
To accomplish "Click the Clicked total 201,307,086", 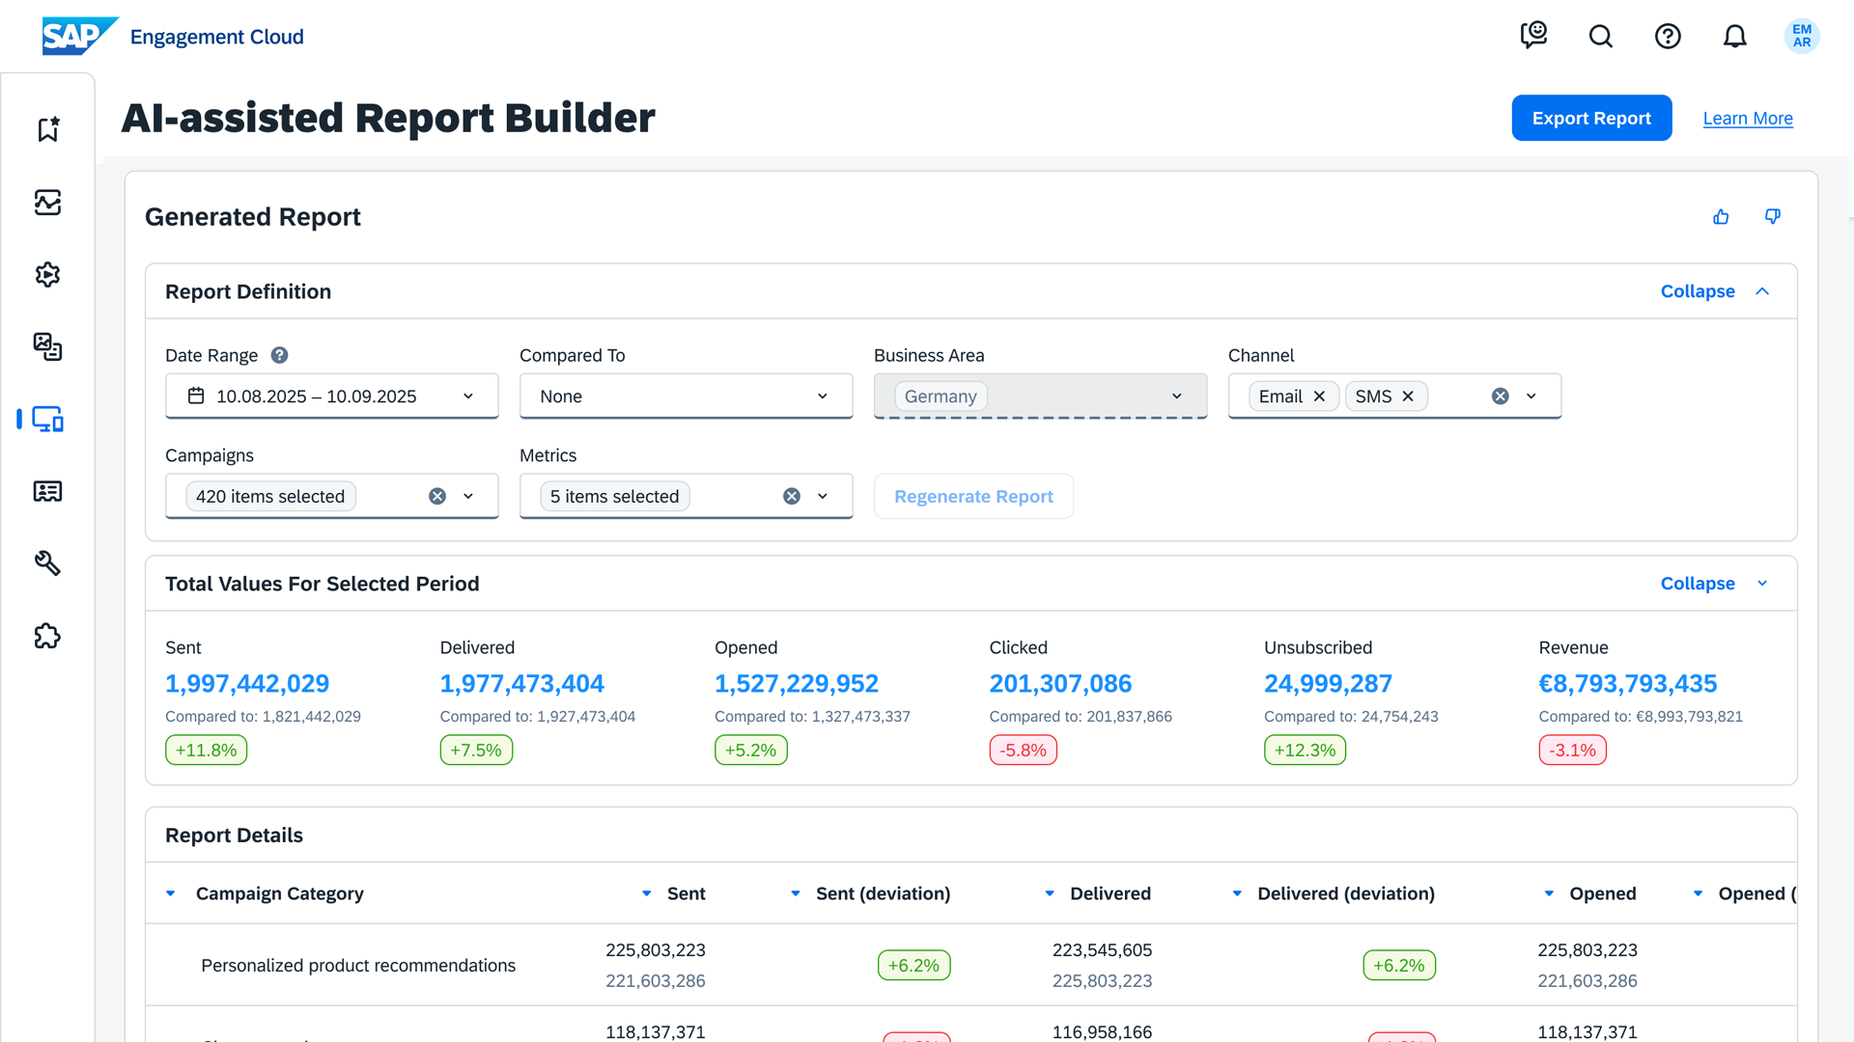I will 1060,683.
